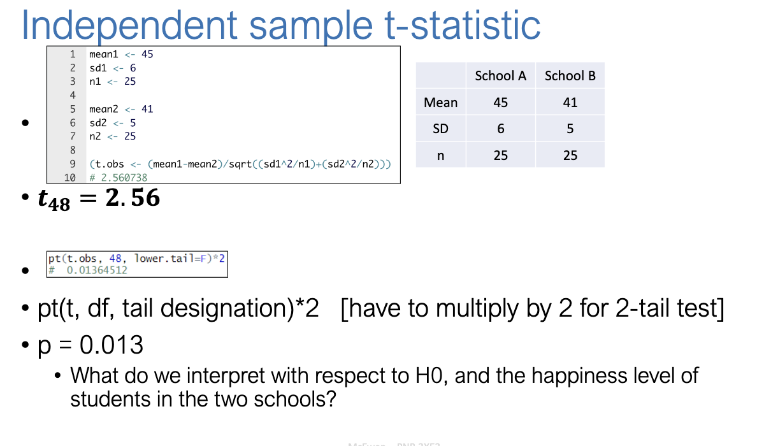Click the "p = 0.013" bullet text
This screenshot has width=757, height=446.
click(x=90, y=345)
